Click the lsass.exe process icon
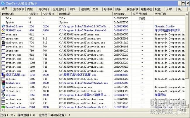 tap(3, 51)
